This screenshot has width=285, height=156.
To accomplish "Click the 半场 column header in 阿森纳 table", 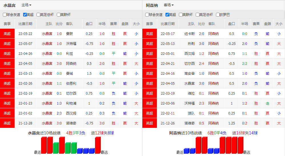I will pos(244,24).
